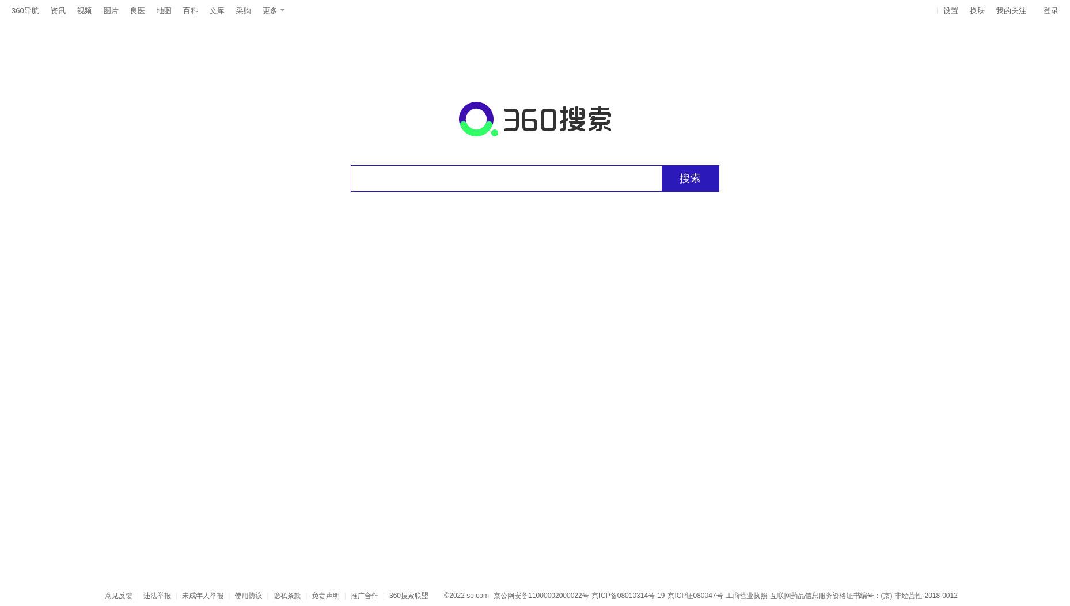Viewport: 1070px width, 606px height.
Task: Open 未成年人举报 link
Action: (x=203, y=596)
